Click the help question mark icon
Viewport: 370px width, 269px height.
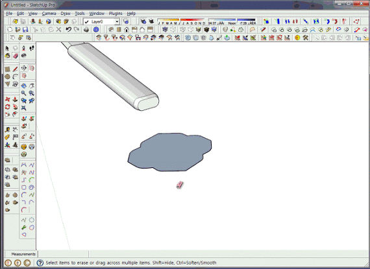click(x=40, y=263)
